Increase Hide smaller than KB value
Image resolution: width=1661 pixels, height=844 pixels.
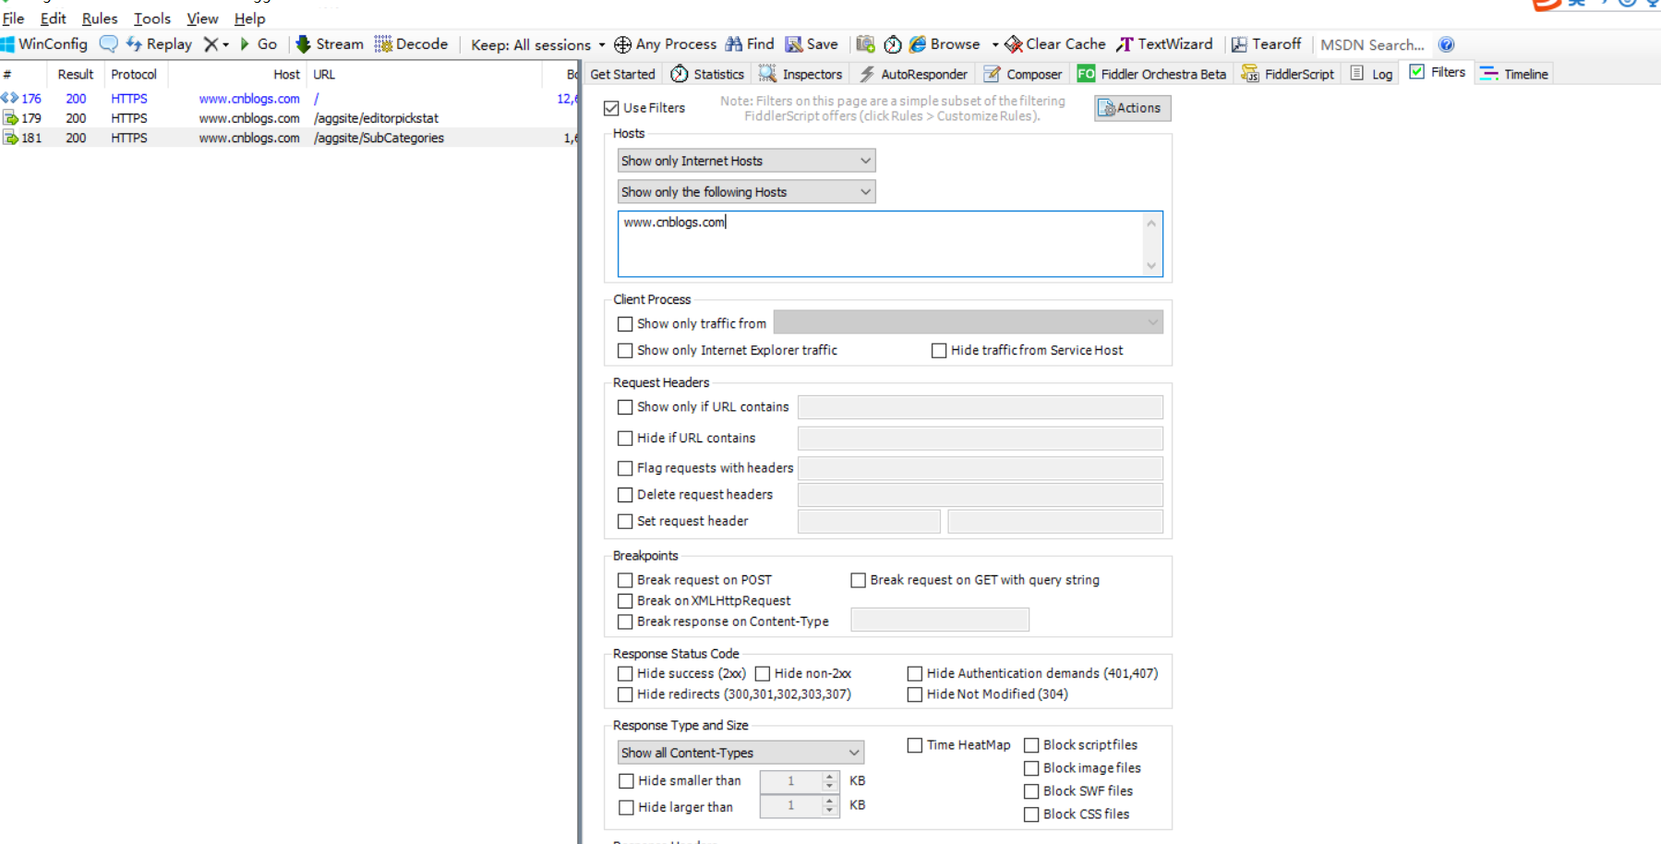829,777
